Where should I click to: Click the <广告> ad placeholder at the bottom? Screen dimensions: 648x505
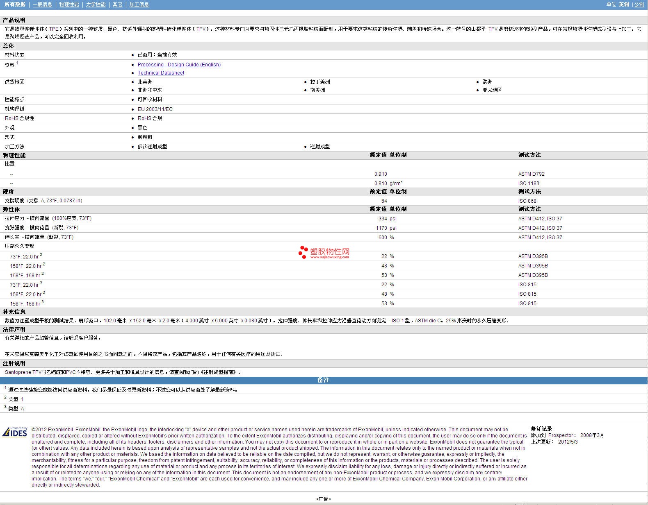click(x=323, y=499)
